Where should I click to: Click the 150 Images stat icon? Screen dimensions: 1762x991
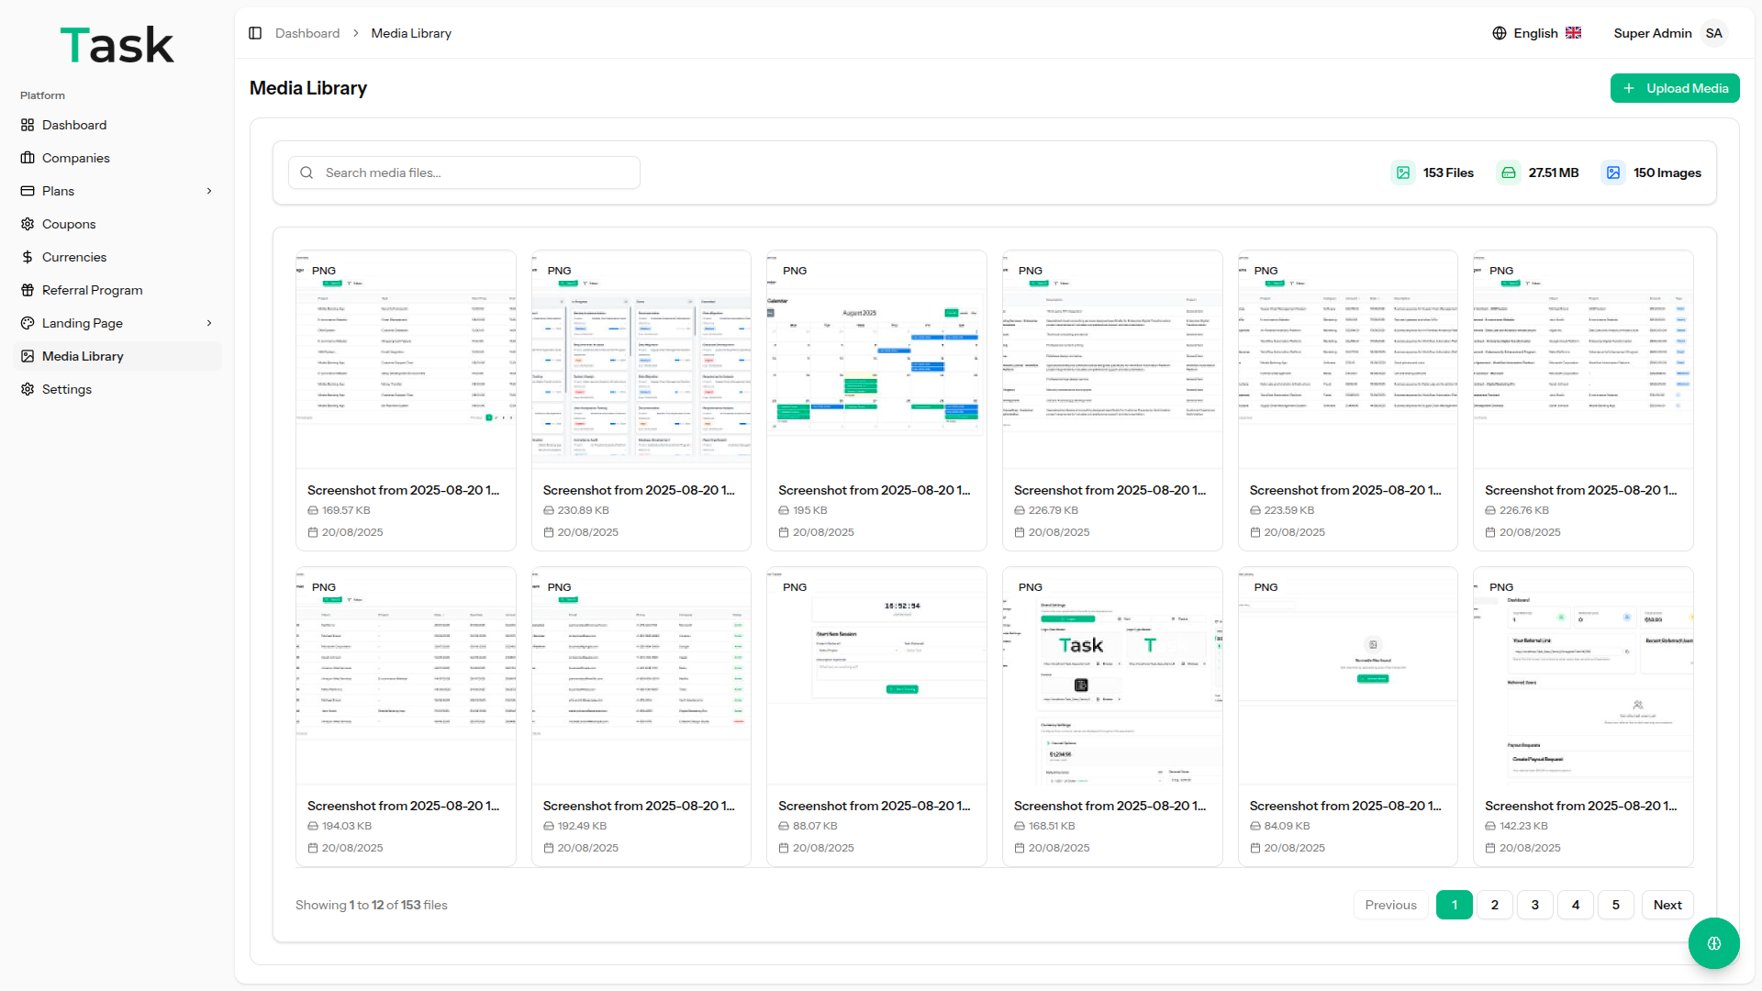1613,173
